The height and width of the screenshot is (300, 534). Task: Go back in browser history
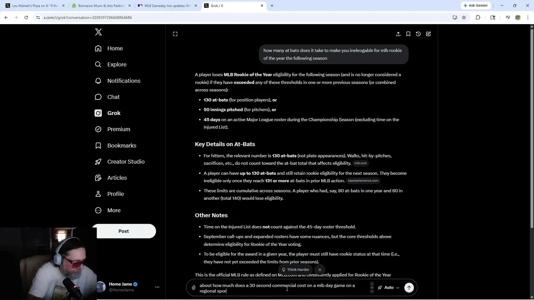click(6, 17)
